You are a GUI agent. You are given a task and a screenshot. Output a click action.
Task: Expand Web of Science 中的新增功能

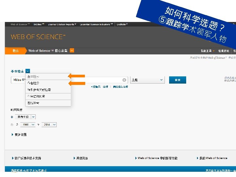pyautogui.click(x=156, y=158)
